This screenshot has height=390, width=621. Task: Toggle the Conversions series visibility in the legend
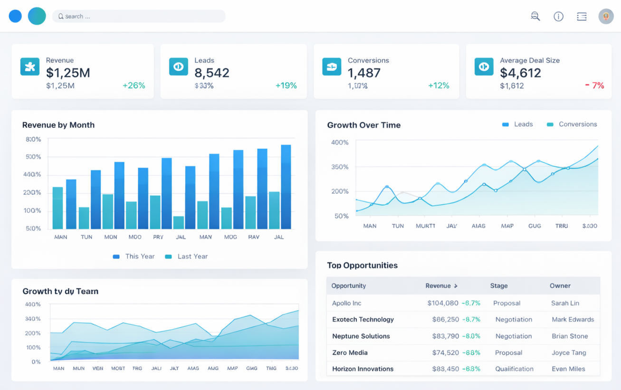[572, 124]
